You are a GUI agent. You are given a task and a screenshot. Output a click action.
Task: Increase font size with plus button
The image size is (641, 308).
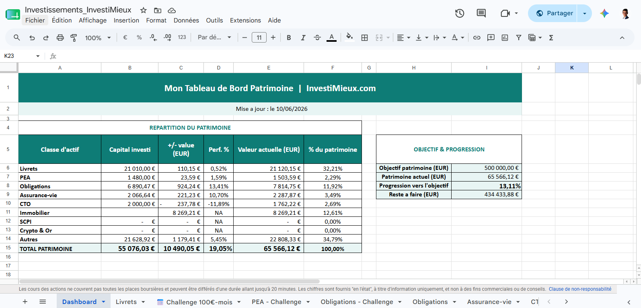pyautogui.click(x=273, y=37)
